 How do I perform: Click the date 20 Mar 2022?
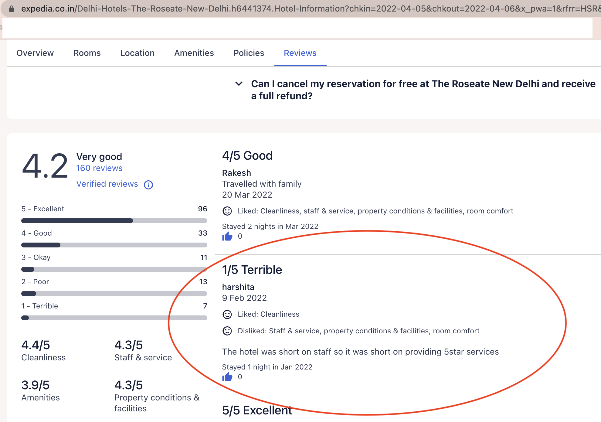(x=247, y=195)
